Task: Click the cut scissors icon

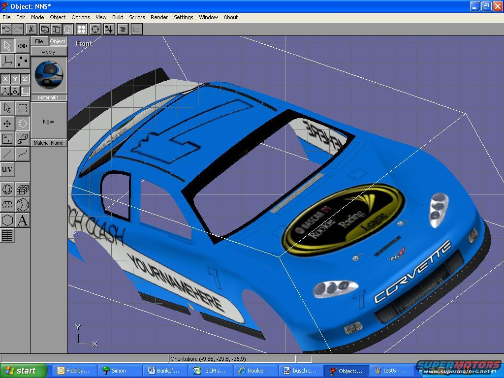Action: (31, 29)
